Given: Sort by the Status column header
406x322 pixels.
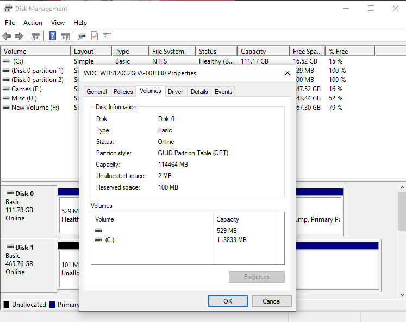Looking at the screenshot, I should (216, 52).
